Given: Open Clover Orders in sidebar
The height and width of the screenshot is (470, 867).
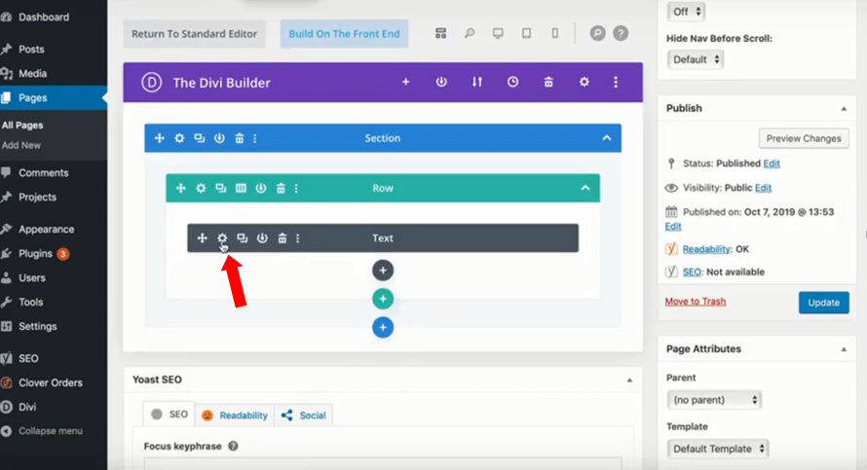Looking at the screenshot, I should pyautogui.click(x=50, y=382).
